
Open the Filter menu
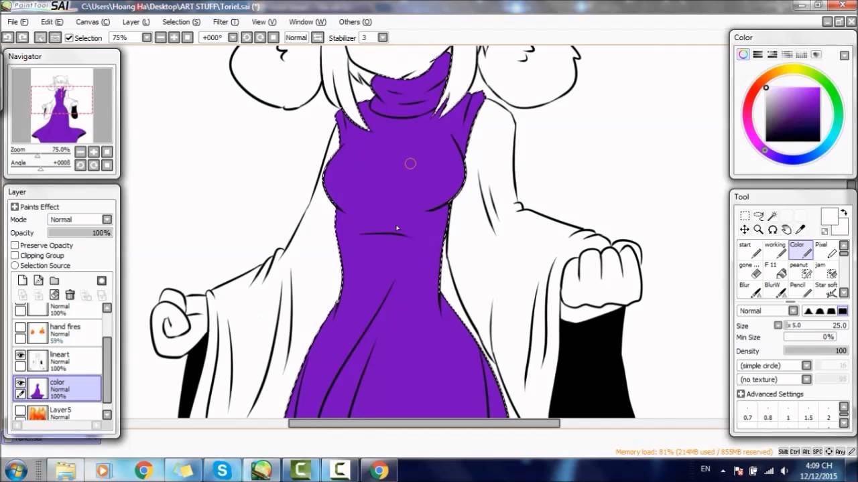225,22
